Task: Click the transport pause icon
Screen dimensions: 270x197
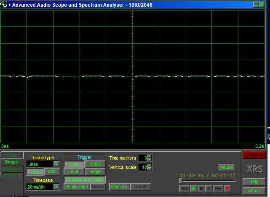Action: pyautogui.click(x=209, y=189)
